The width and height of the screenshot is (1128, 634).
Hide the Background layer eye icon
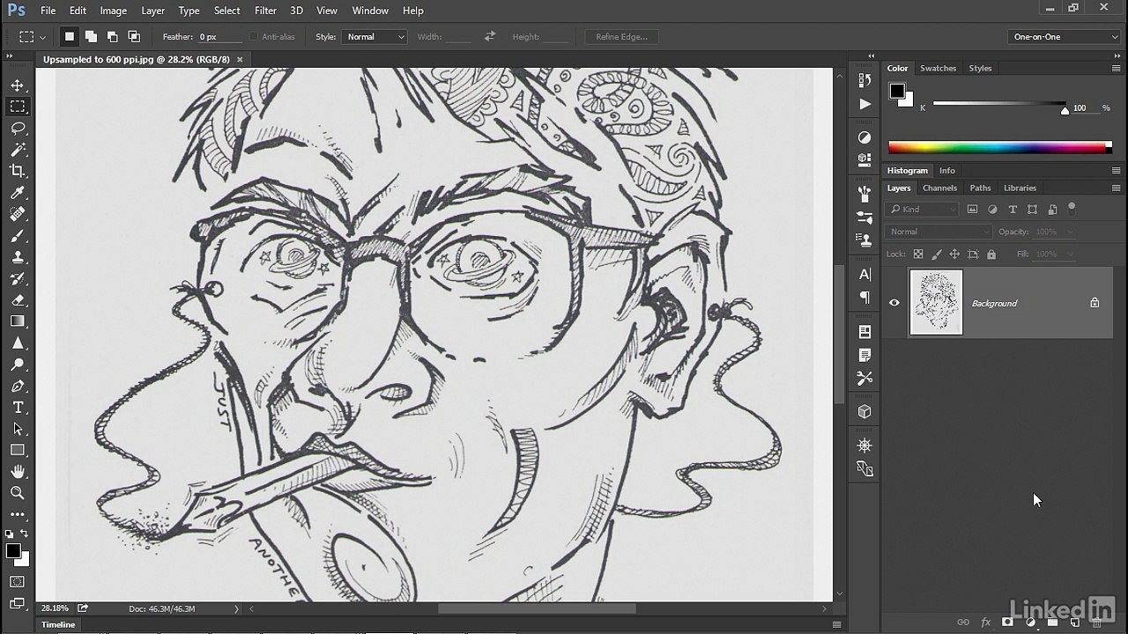894,303
